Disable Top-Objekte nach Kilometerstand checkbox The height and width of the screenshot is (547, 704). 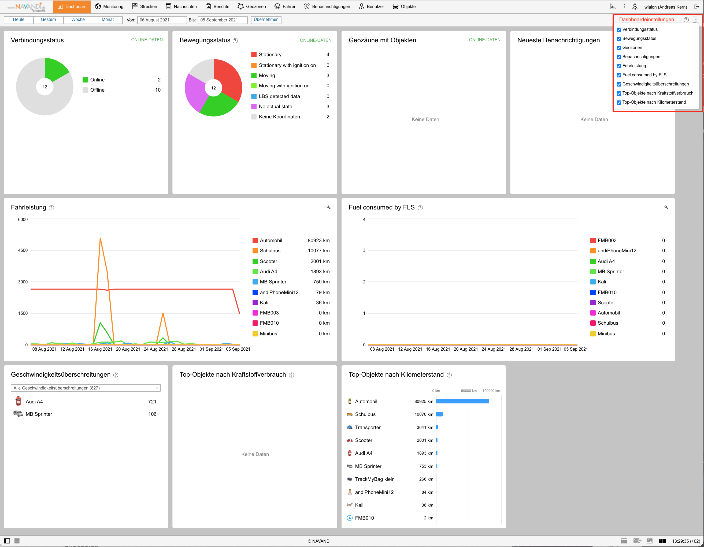(618, 102)
